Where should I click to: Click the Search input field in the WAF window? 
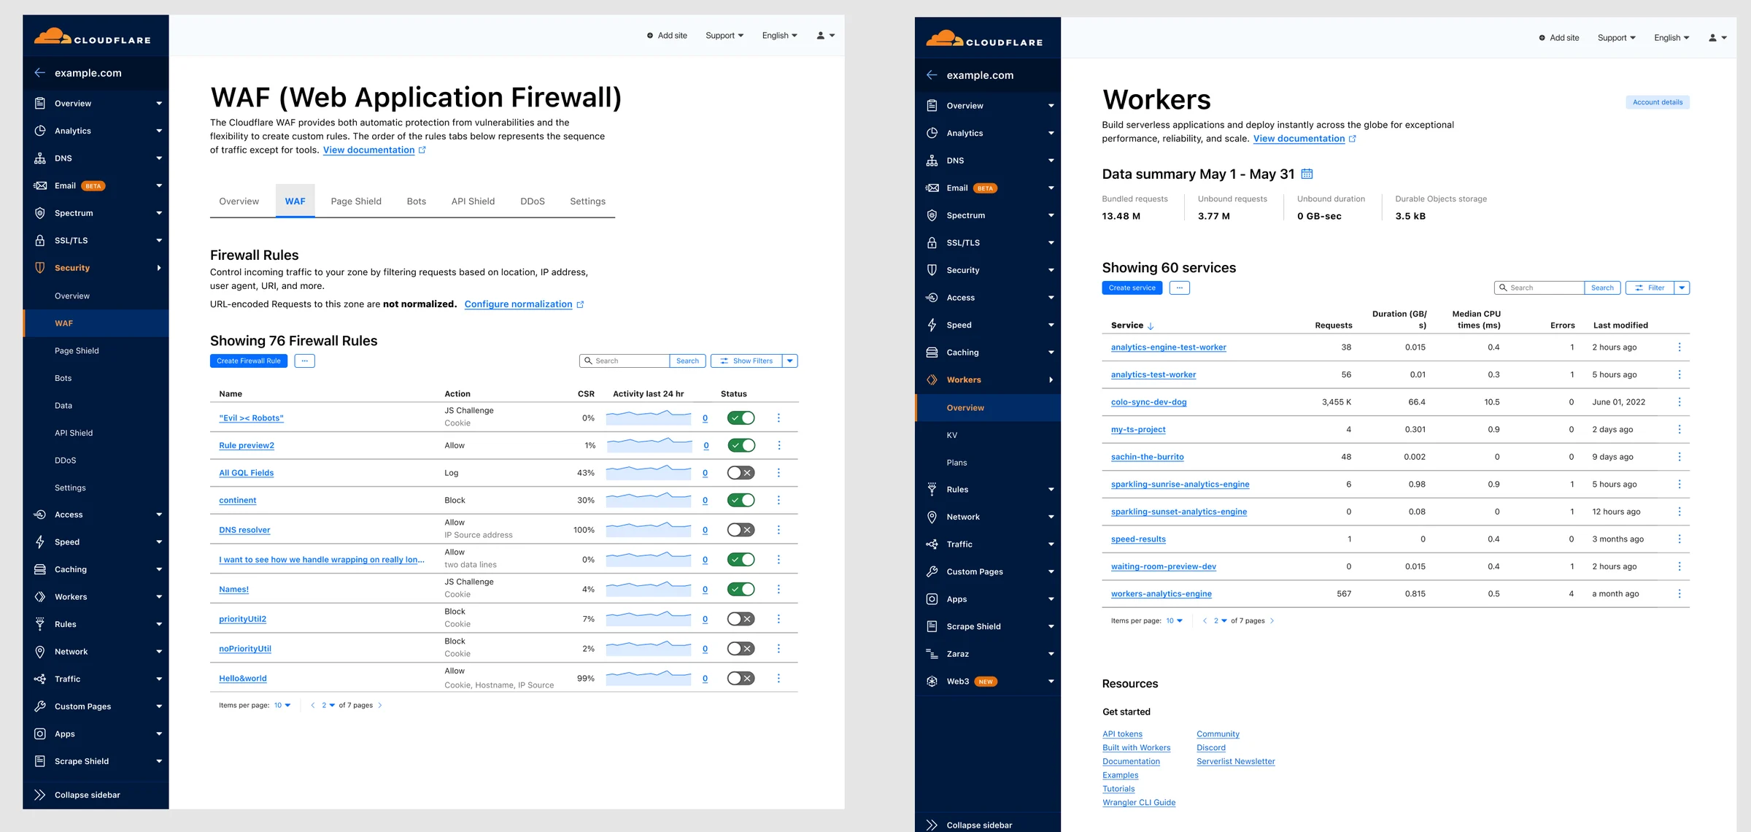pos(625,361)
